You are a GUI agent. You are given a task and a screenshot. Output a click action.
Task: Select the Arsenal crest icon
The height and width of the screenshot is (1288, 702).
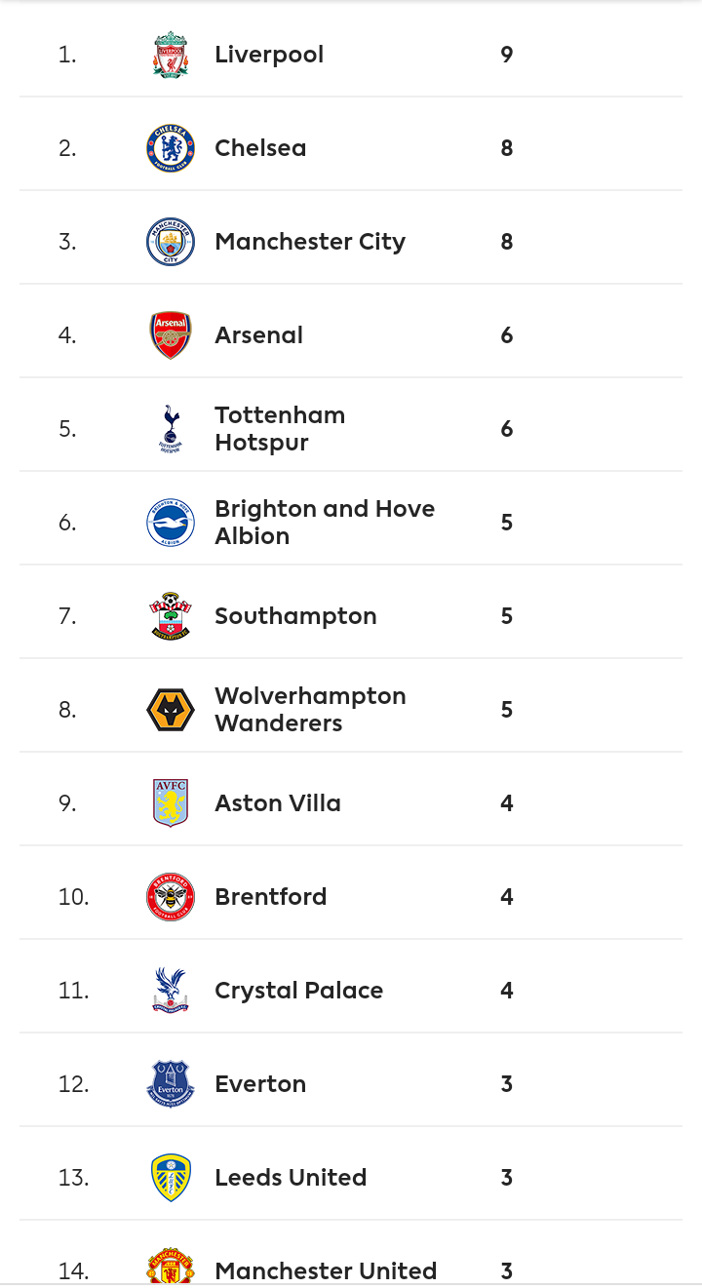click(x=171, y=335)
